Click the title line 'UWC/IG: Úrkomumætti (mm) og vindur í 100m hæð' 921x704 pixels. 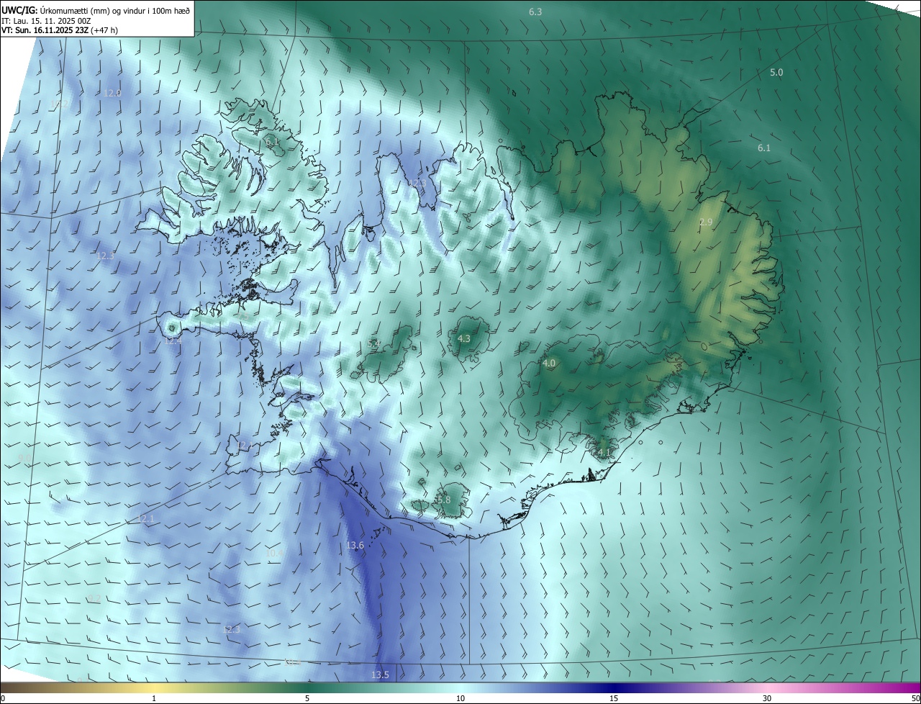pos(96,10)
